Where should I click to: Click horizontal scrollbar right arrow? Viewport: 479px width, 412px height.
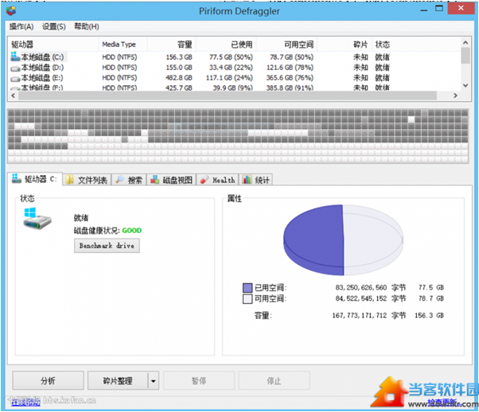(x=455, y=95)
